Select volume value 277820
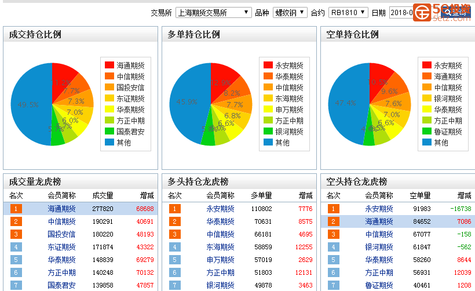Viewport: 475px width, 291px height. [x=103, y=209]
